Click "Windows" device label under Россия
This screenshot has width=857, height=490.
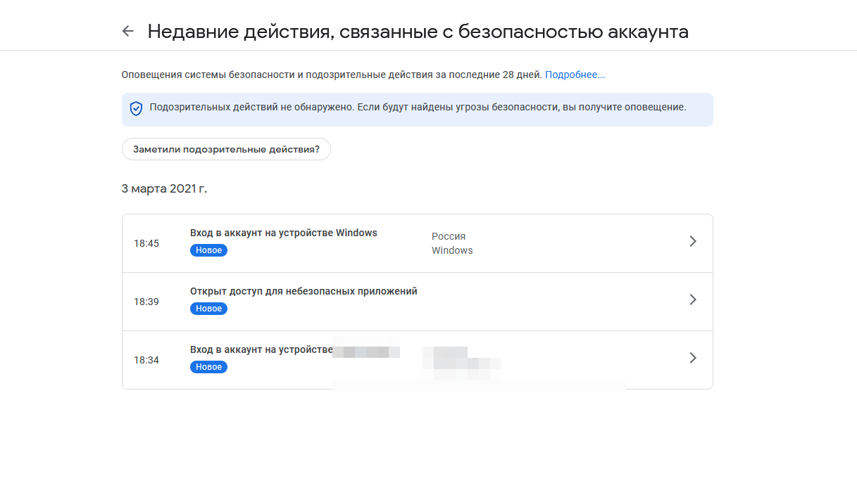(x=452, y=250)
